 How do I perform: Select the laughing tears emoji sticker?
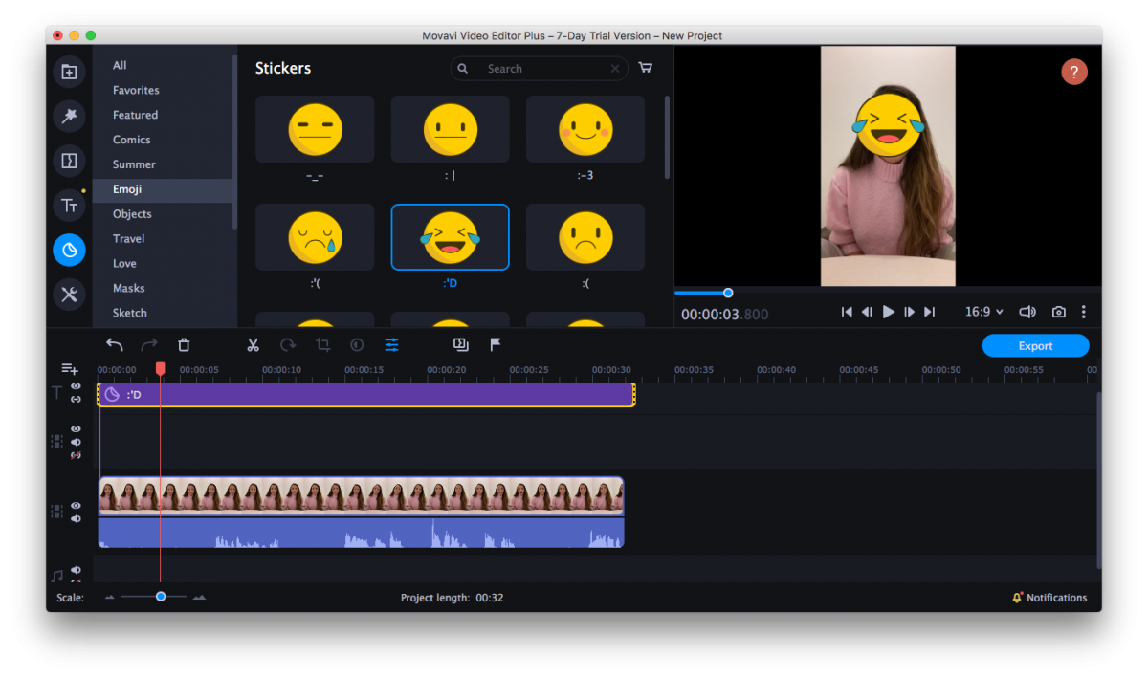click(450, 236)
